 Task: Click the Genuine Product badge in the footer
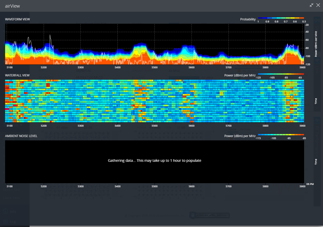209,215
